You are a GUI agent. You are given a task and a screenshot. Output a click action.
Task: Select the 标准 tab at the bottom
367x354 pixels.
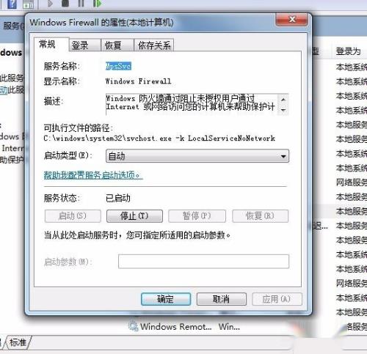coord(18,342)
